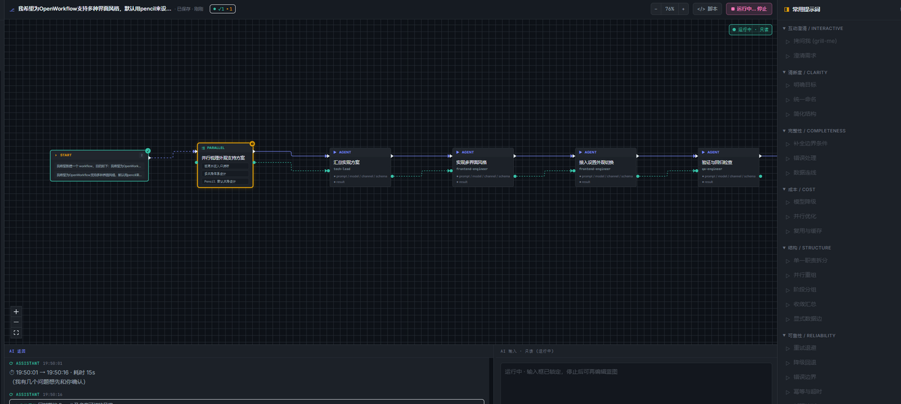Click the Pencil 默认风格设计 branch row
The width and height of the screenshot is (901, 404).
(x=225, y=181)
